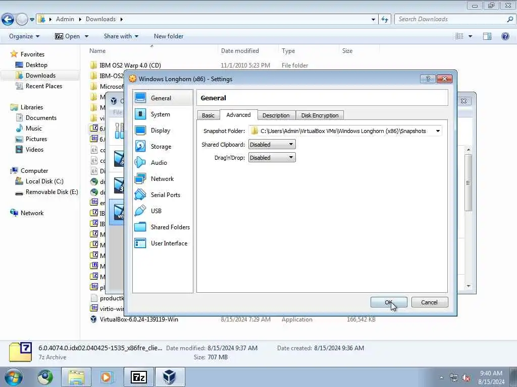The height and width of the screenshot is (387, 517).
Task: Open the web browser from taskbar
Action: 45,377
